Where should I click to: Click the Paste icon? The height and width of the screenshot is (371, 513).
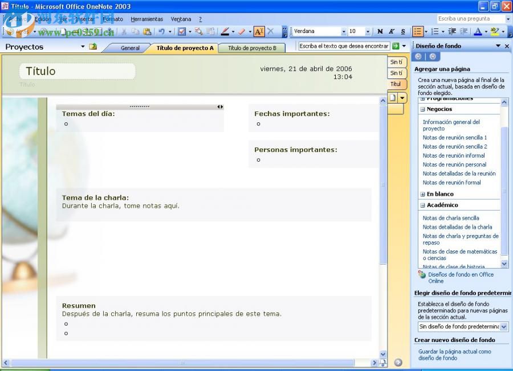[146, 31]
